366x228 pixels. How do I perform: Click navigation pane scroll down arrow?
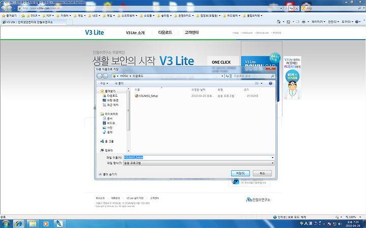point(128,151)
